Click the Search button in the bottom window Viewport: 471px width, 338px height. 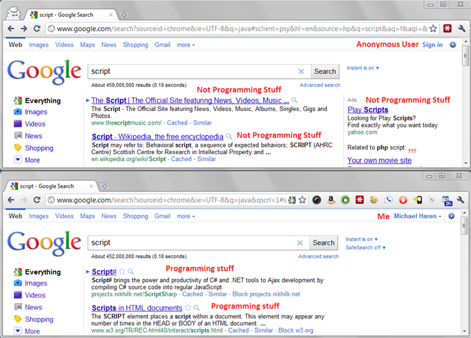(x=324, y=242)
